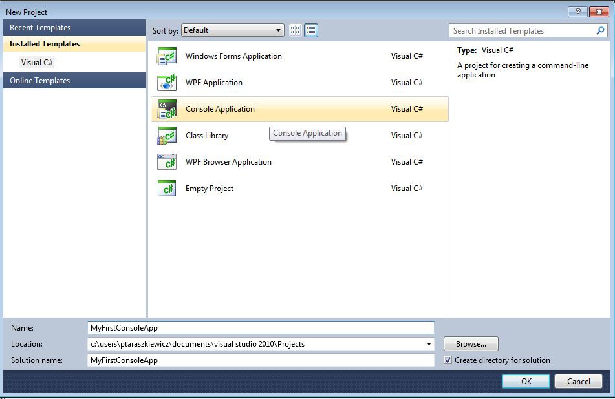Click the Cancel button
This screenshot has width=615, height=399.
tap(579, 382)
